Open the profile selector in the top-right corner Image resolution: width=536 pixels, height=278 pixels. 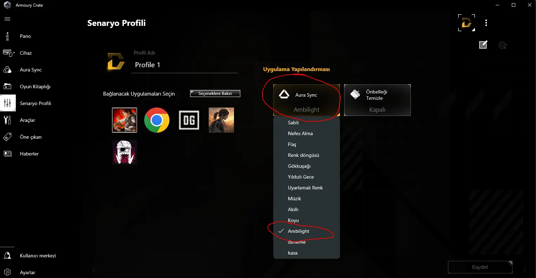click(x=467, y=23)
